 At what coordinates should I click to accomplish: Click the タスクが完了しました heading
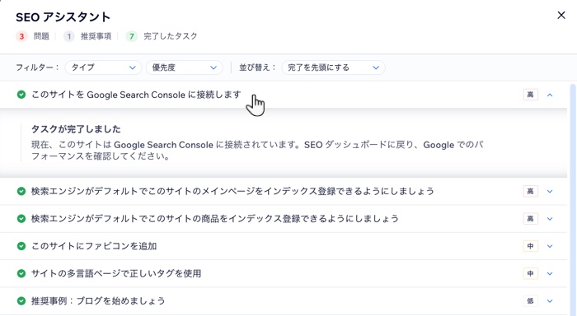click(x=76, y=129)
